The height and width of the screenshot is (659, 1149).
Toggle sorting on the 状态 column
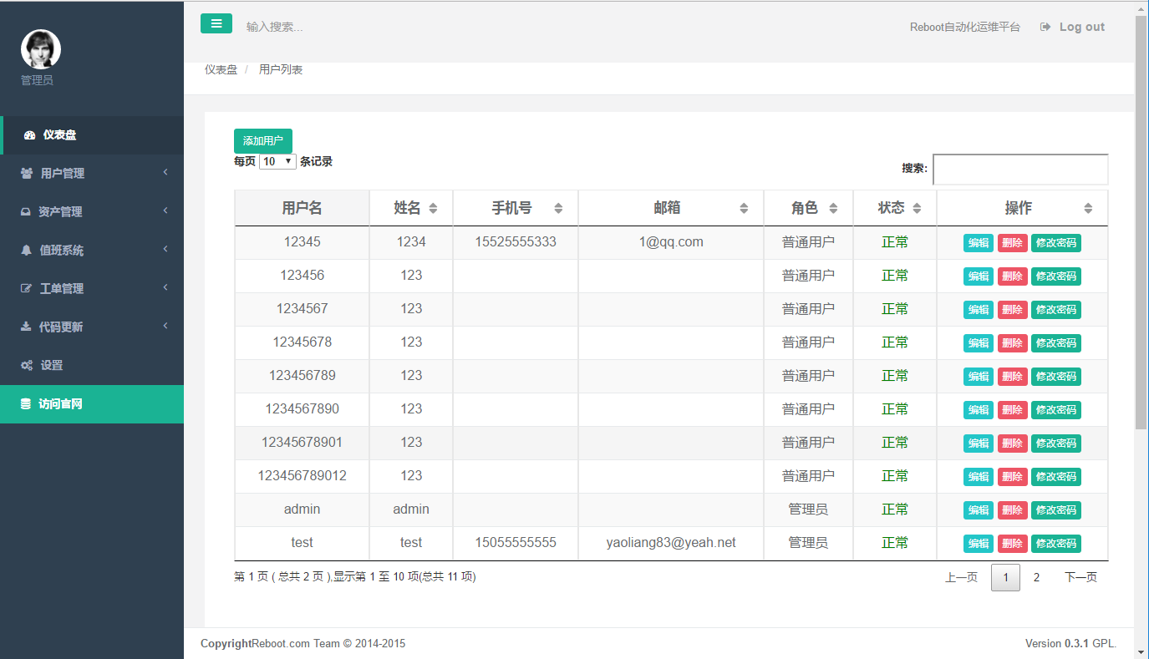(916, 207)
